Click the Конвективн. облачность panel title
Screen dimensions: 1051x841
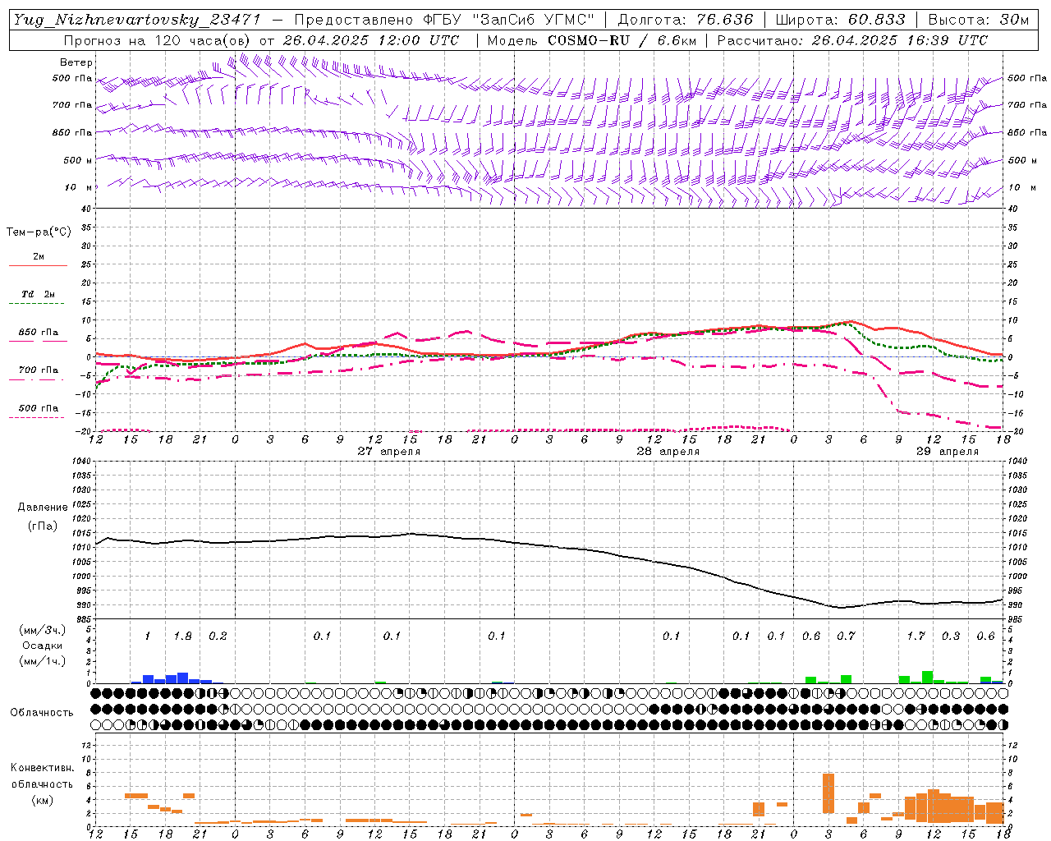(x=42, y=776)
